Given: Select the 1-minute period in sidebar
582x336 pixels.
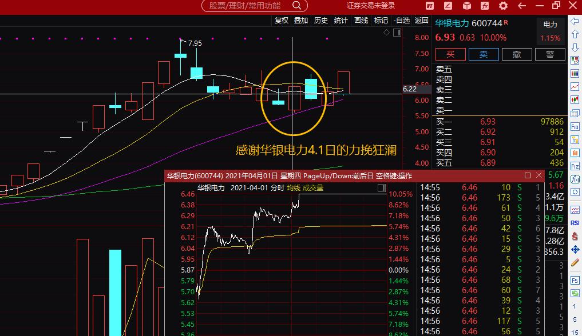Looking at the screenshot, I should point(575,306).
